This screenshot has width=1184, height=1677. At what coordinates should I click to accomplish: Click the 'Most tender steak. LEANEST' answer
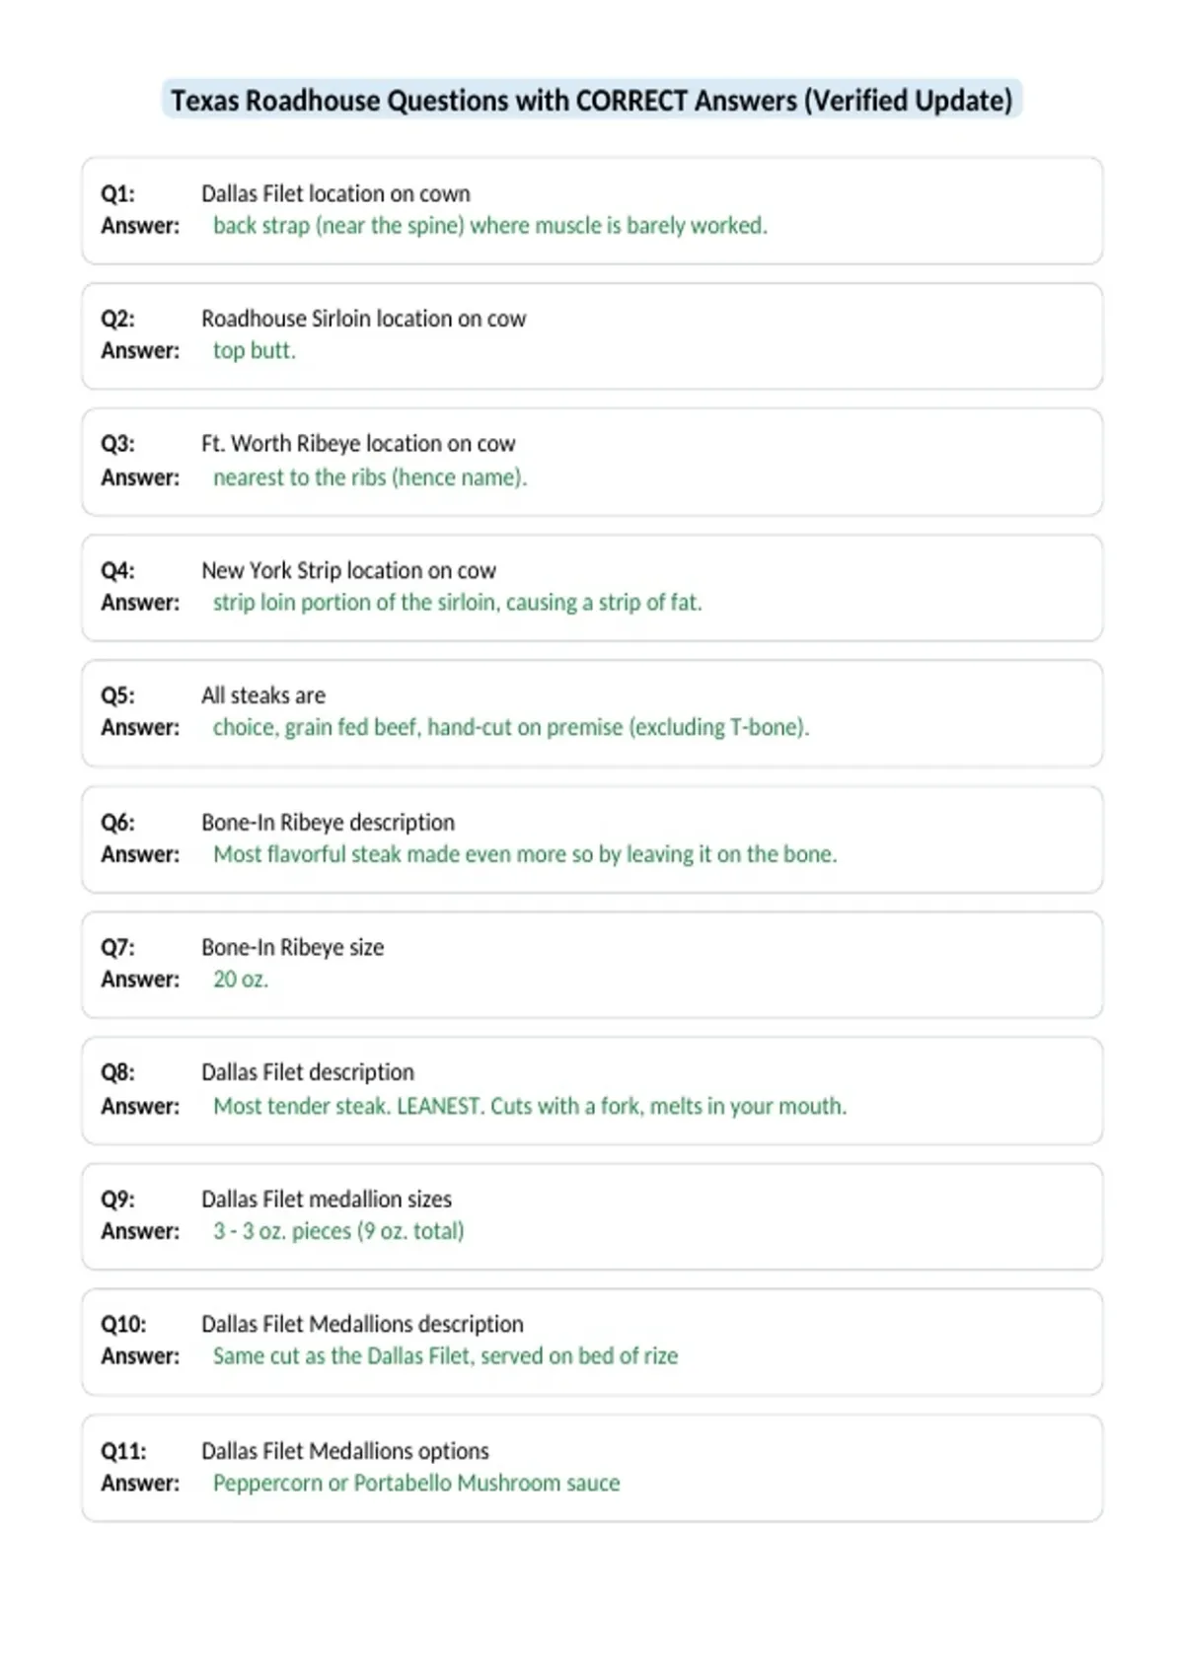click(x=530, y=1107)
